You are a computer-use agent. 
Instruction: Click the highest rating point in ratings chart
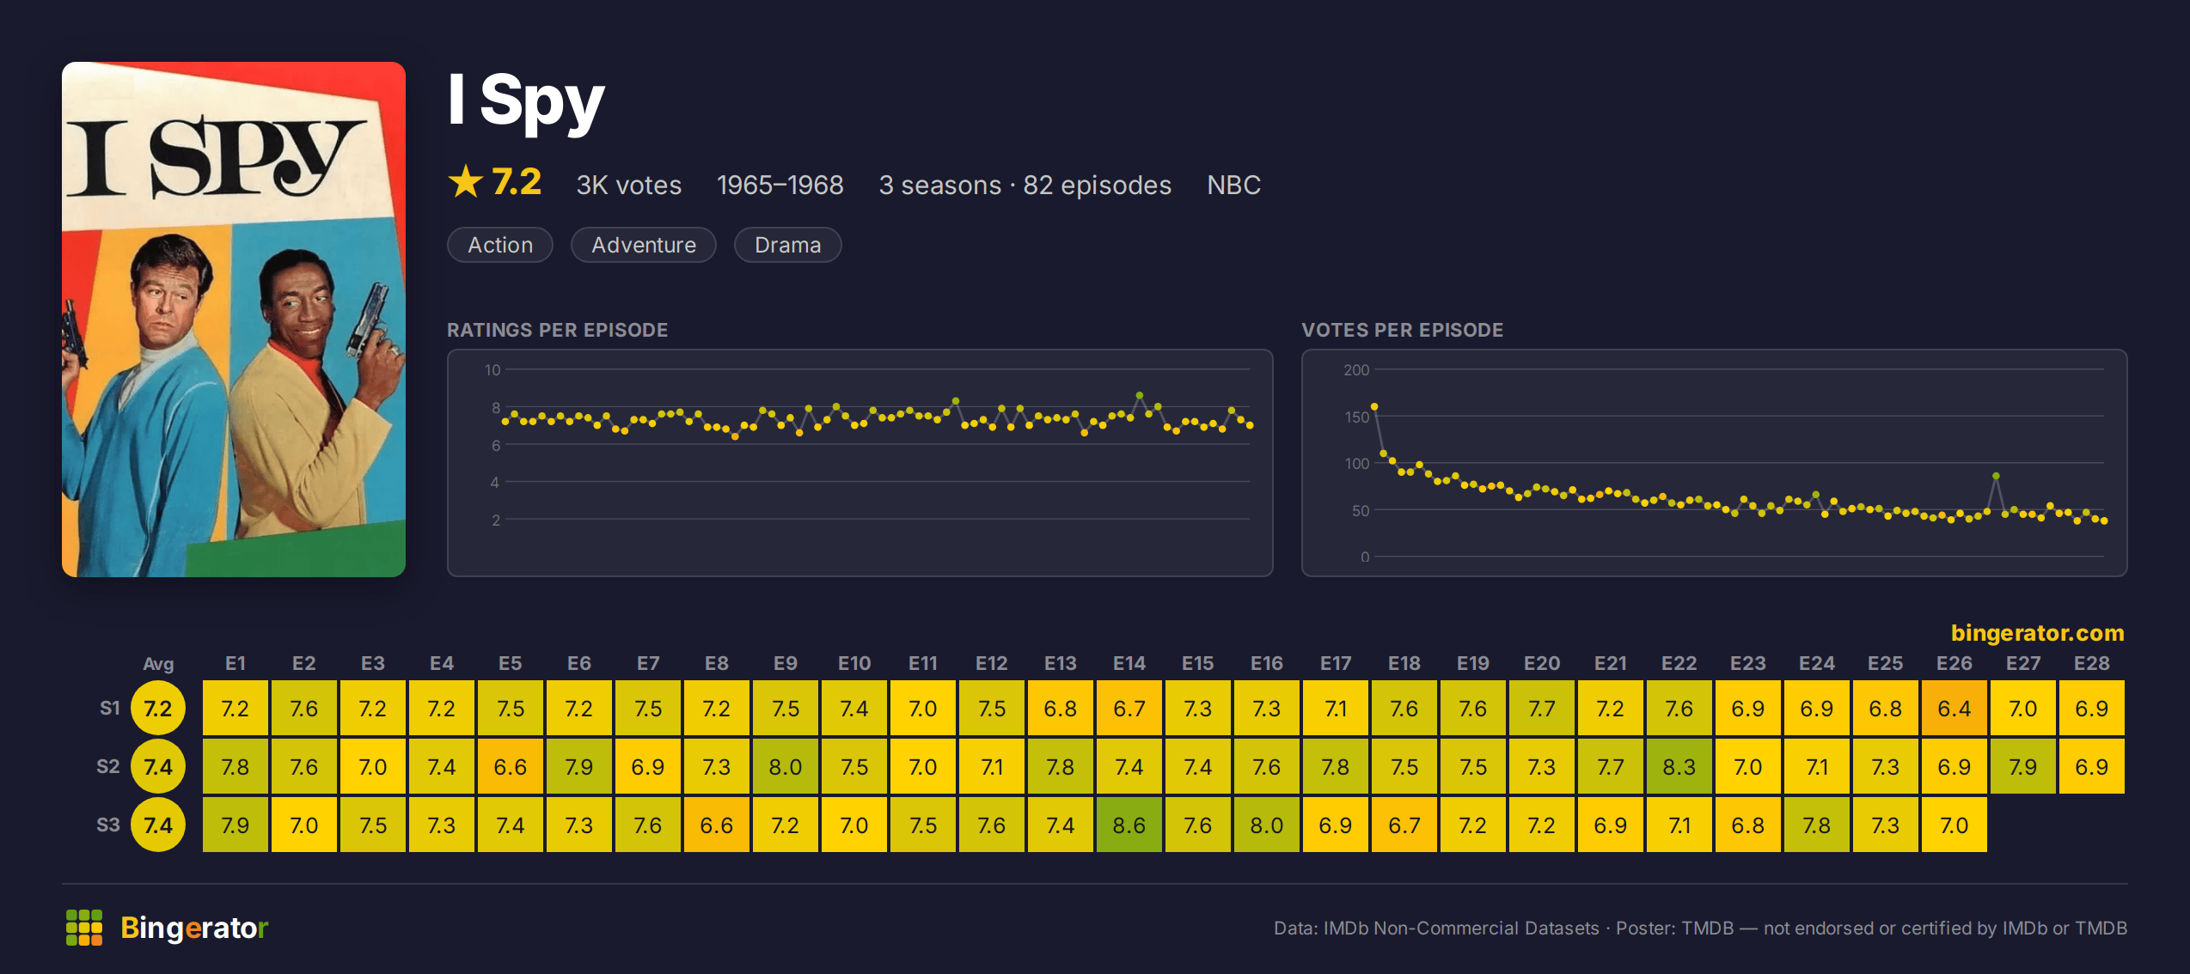click(1140, 395)
